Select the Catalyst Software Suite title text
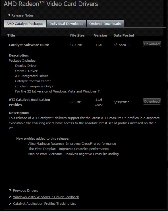 click(29, 45)
